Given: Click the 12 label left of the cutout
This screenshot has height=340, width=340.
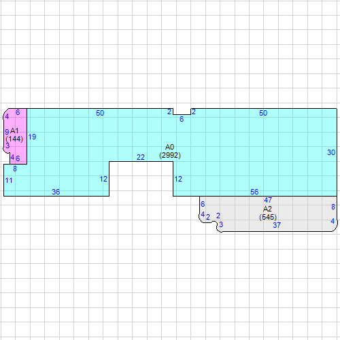Looking at the screenshot, I should [x=103, y=179].
